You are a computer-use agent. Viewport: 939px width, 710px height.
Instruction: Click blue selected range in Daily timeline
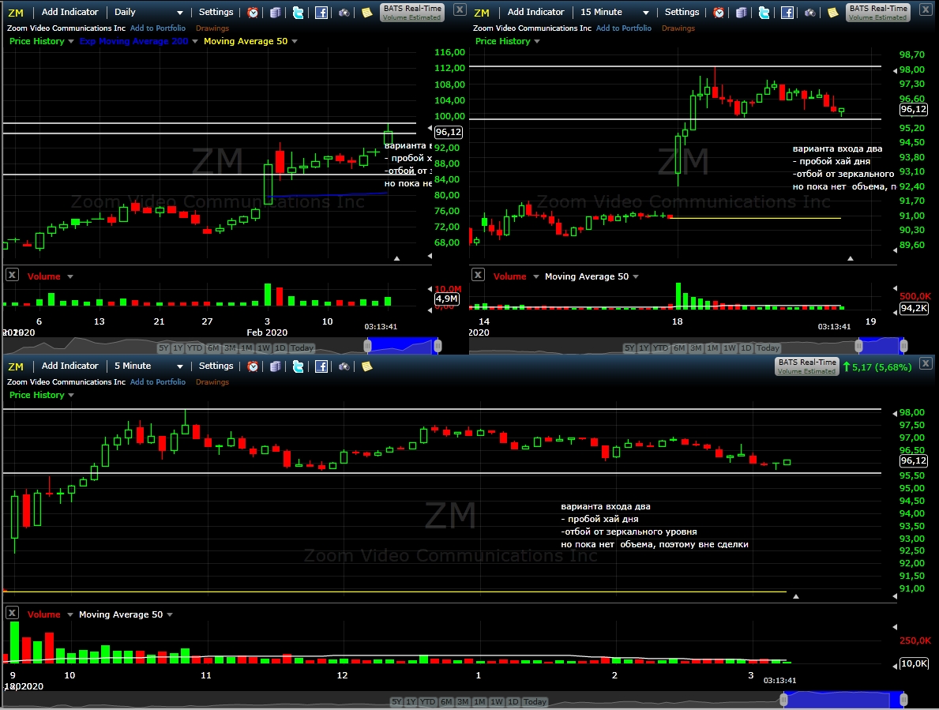point(403,345)
